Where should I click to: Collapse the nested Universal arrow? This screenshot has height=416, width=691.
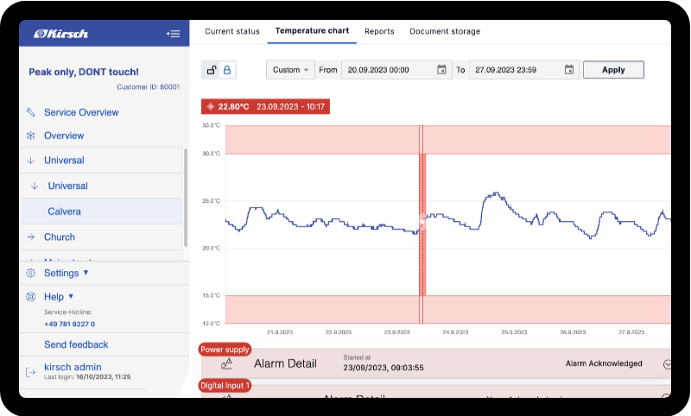coord(35,186)
